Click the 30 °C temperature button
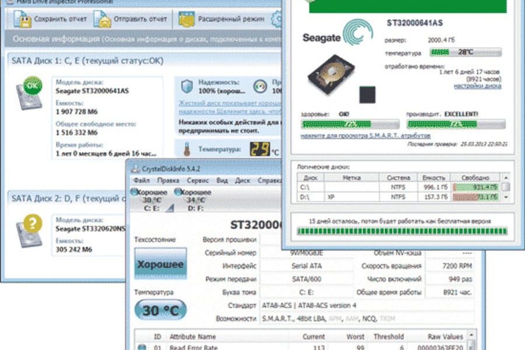 tap(160, 310)
